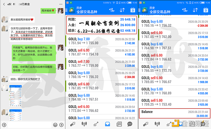Select the '好的。那你今天又有的忙了' message

tap(25, 79)
